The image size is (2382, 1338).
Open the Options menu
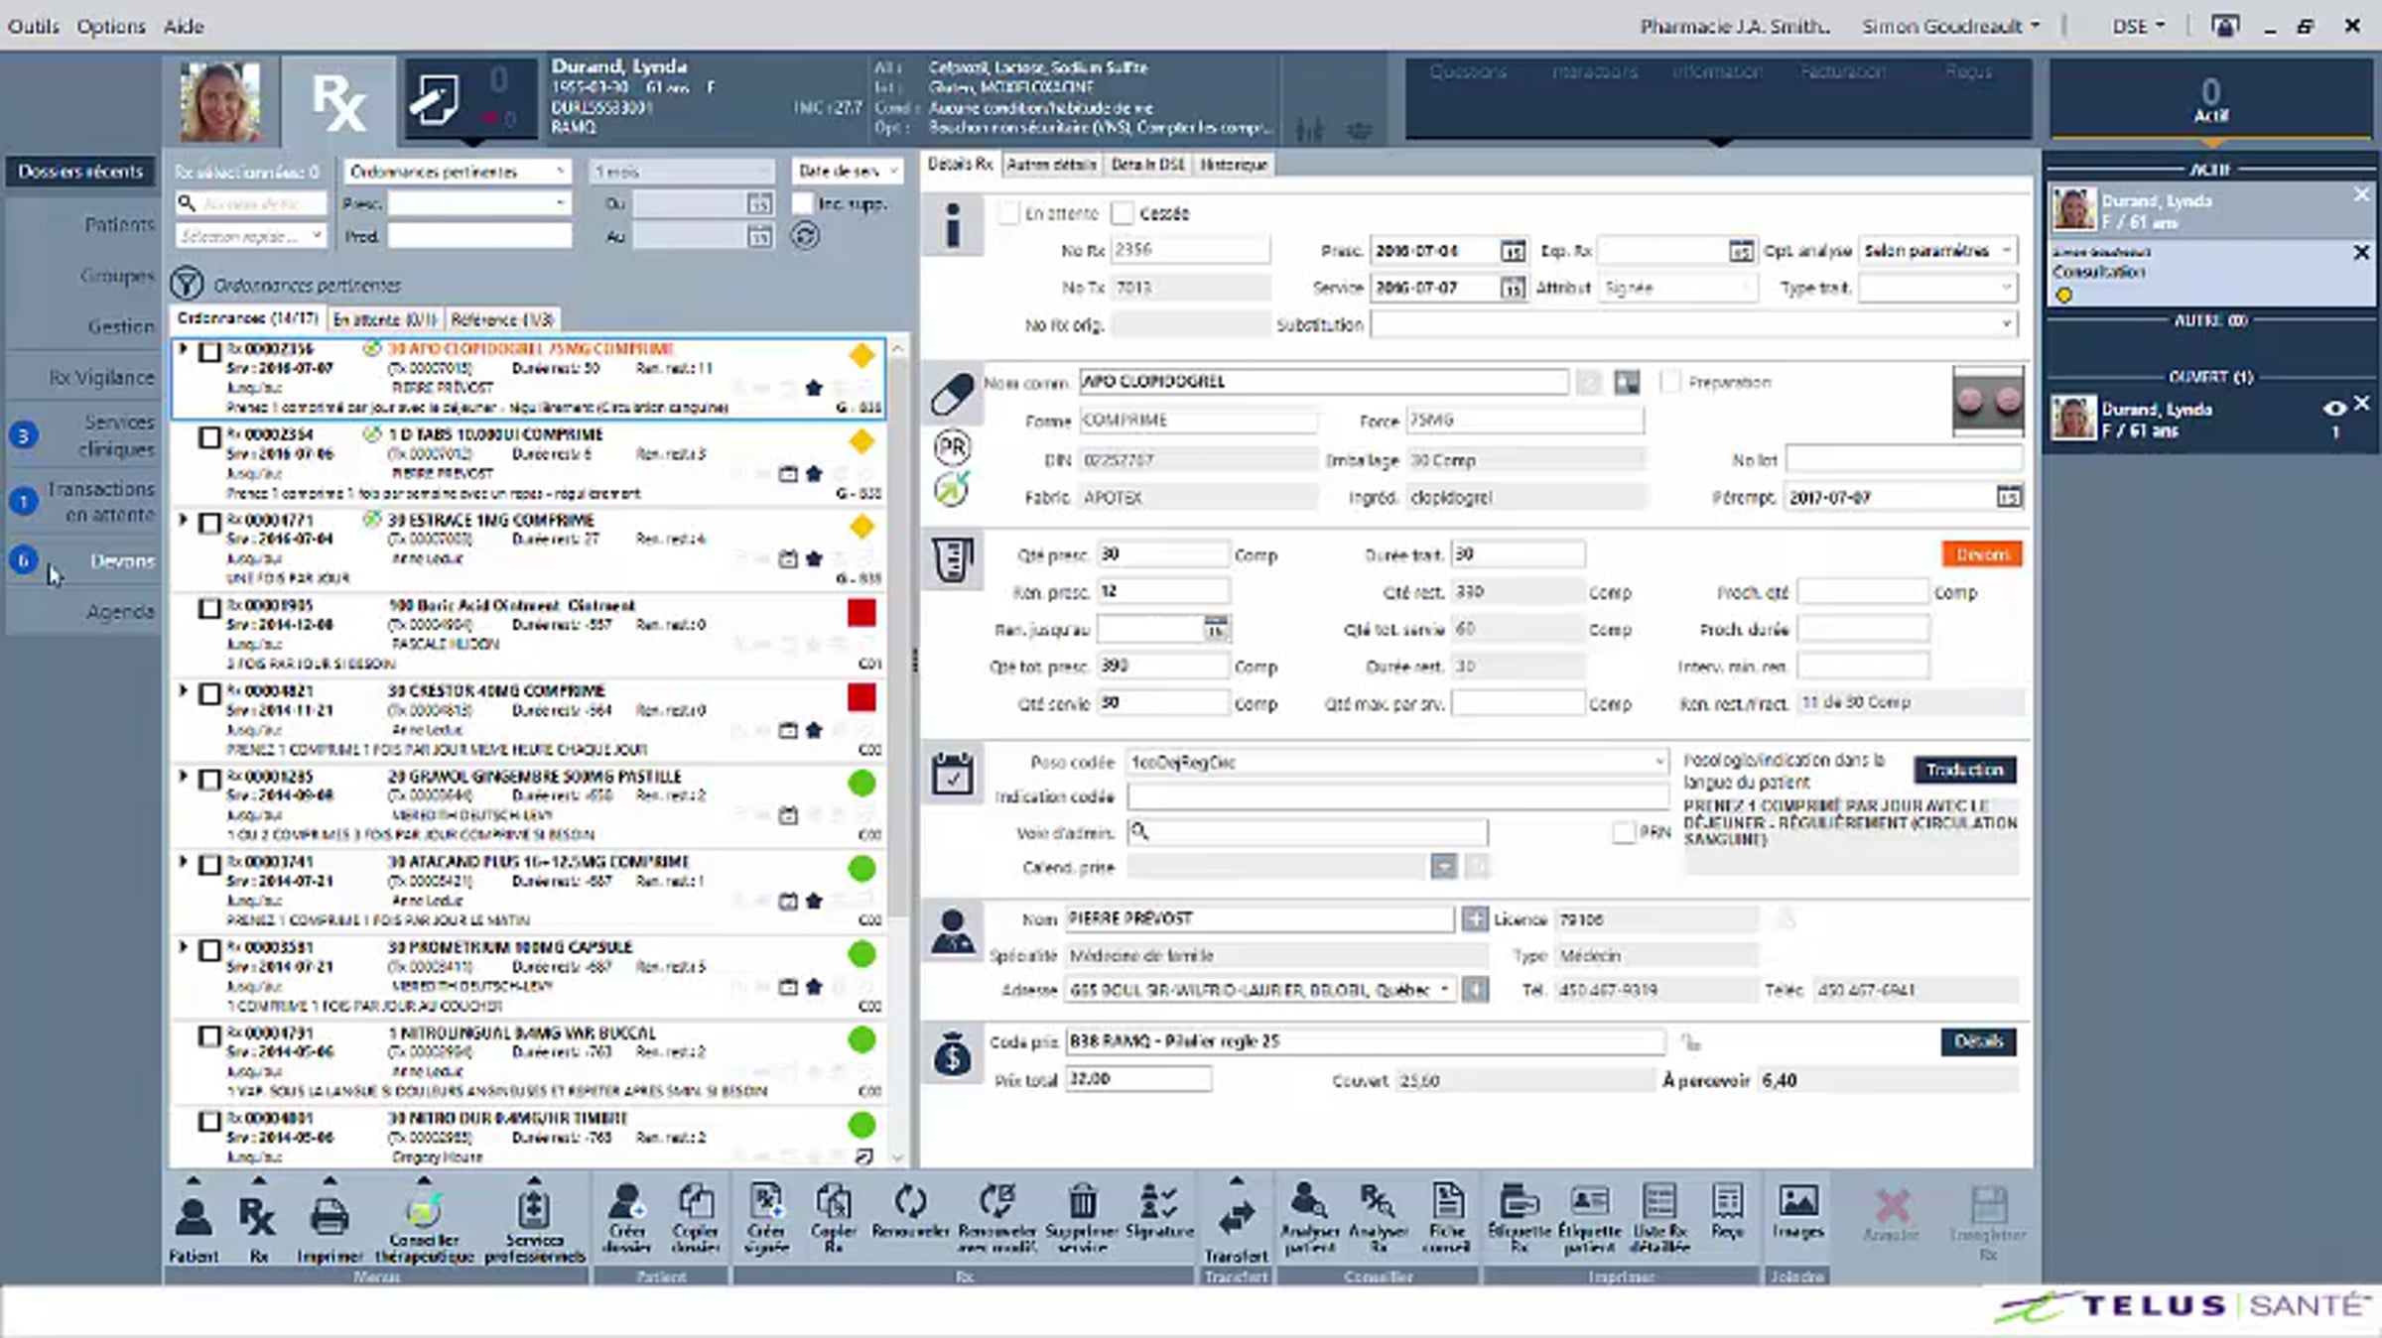click(111, 27)
